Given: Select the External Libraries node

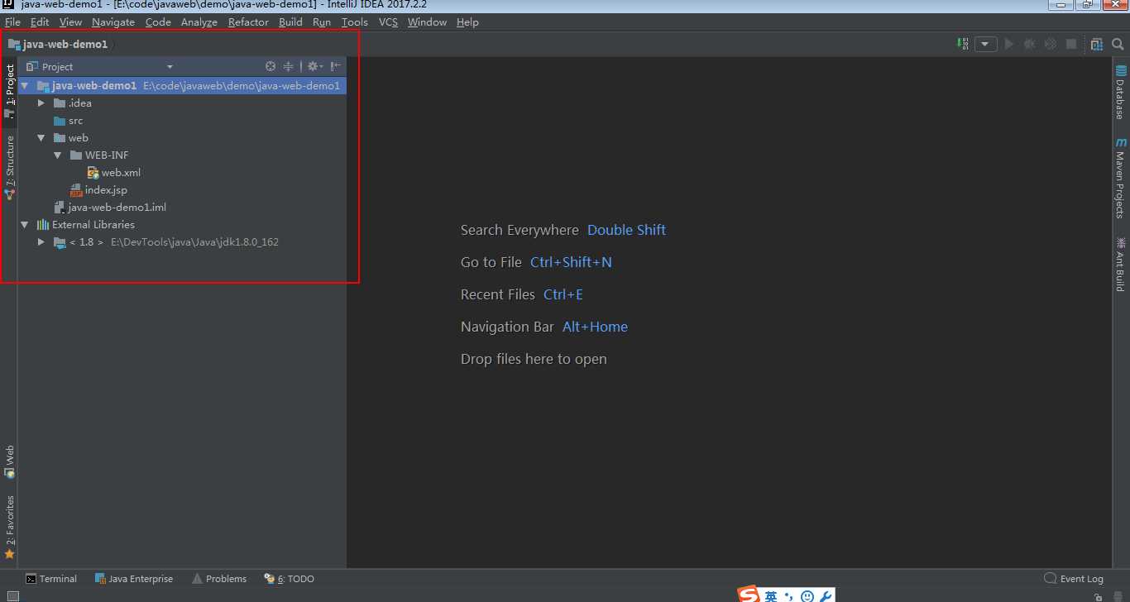Looking at the screenshot, I should 86,225.
